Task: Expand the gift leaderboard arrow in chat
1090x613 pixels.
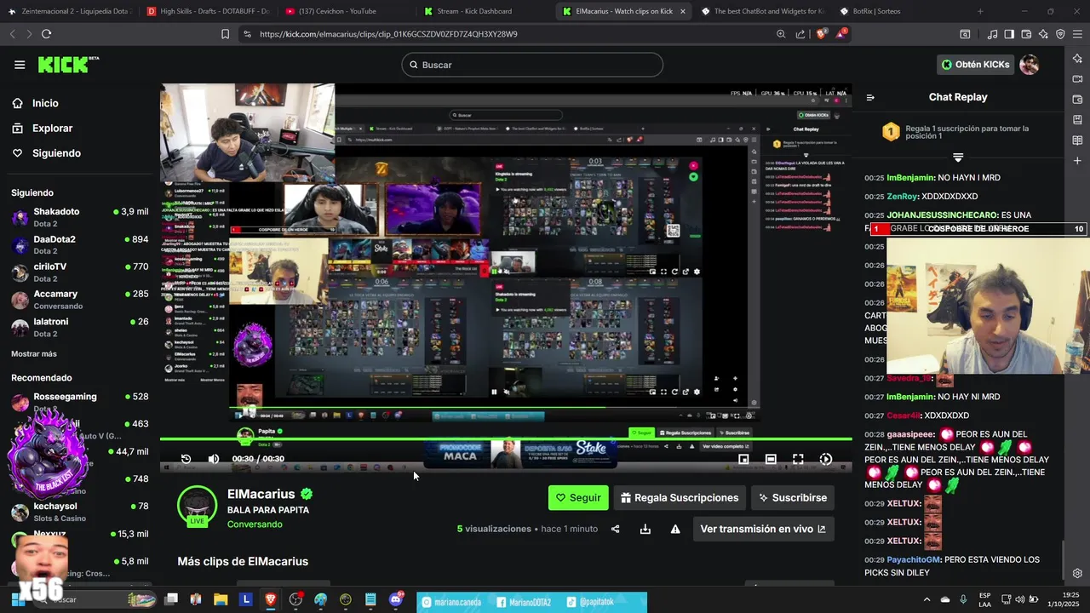Action: [958, 158]
